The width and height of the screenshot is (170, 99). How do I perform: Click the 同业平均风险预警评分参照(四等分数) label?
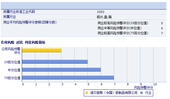pos(30,22)
